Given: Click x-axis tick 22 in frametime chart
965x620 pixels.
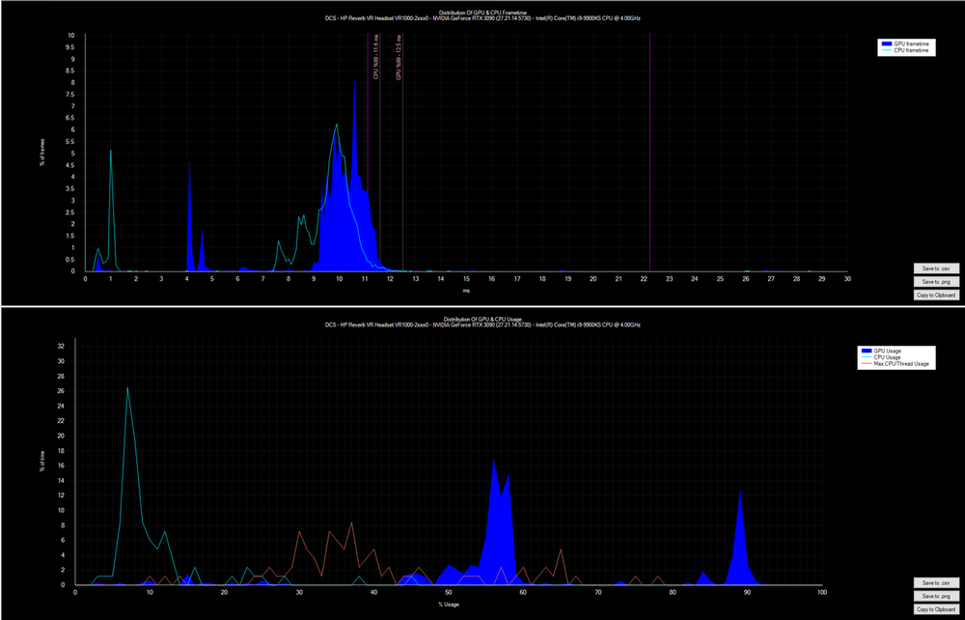Looking at the screenshot, I should click(644, 279).
